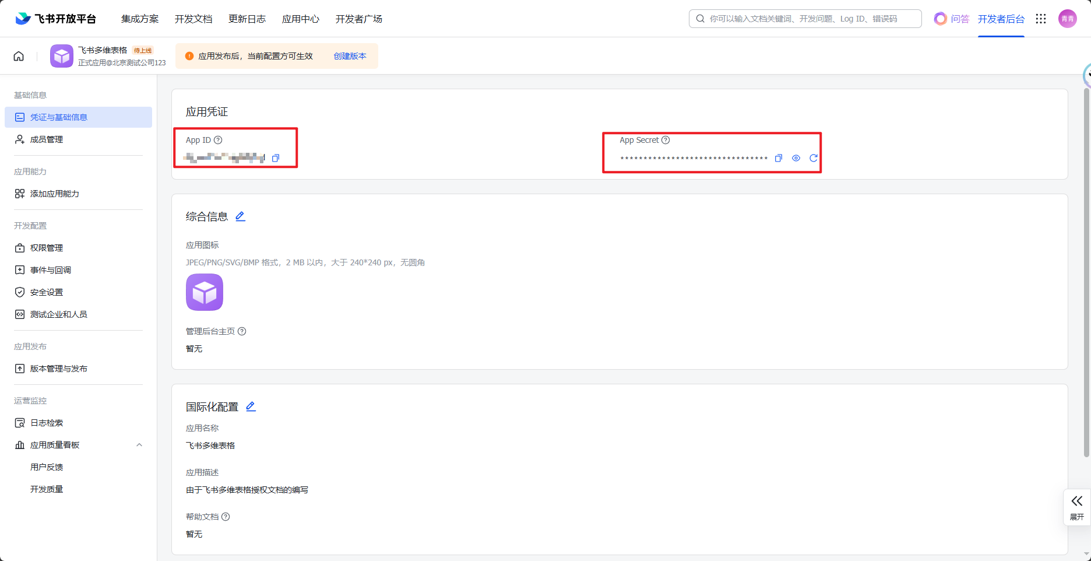Click the 成员管理 person icon
Image resolution: width=1091 pixels, height=561 pixels.
[x=20, y=139]
